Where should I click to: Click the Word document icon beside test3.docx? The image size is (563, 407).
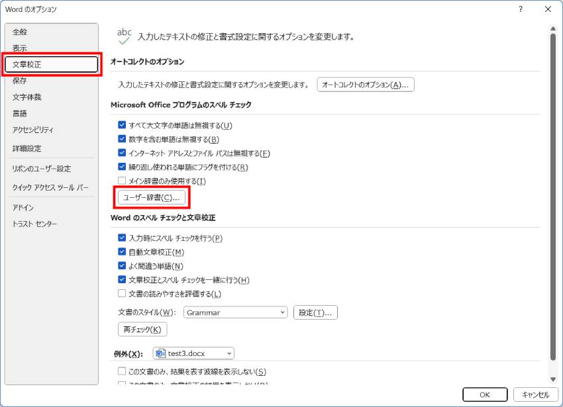tap(160, 353)
